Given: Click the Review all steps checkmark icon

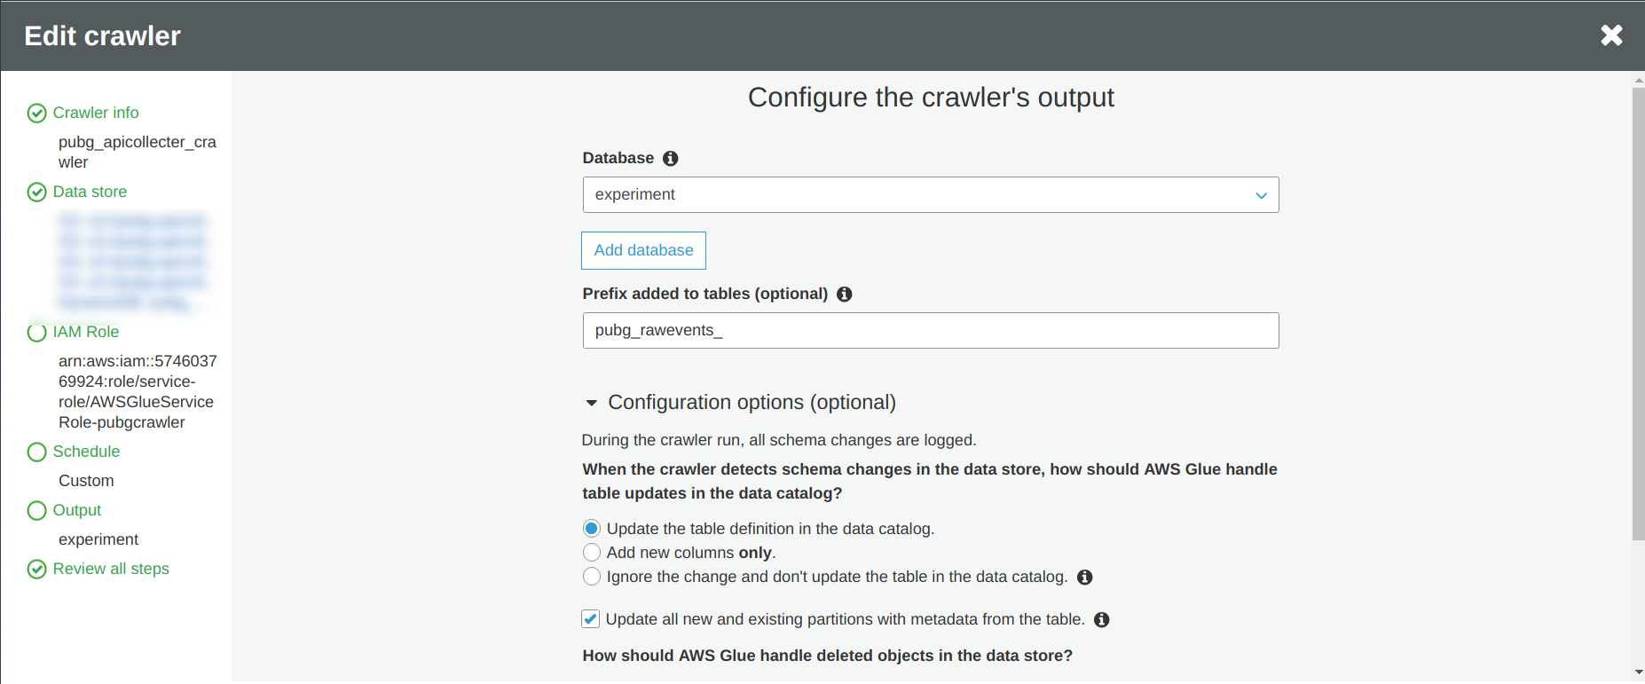Looking at the screenshot, I should (37, 570).
